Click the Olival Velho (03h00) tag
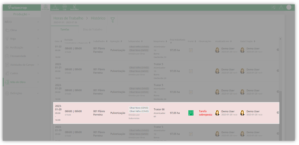 click(139, 111)
